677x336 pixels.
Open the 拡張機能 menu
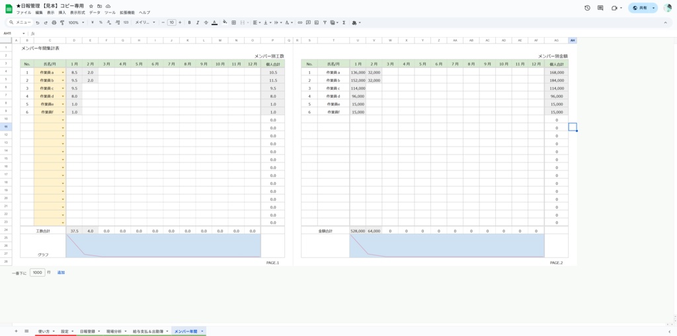tap(127, 13)
